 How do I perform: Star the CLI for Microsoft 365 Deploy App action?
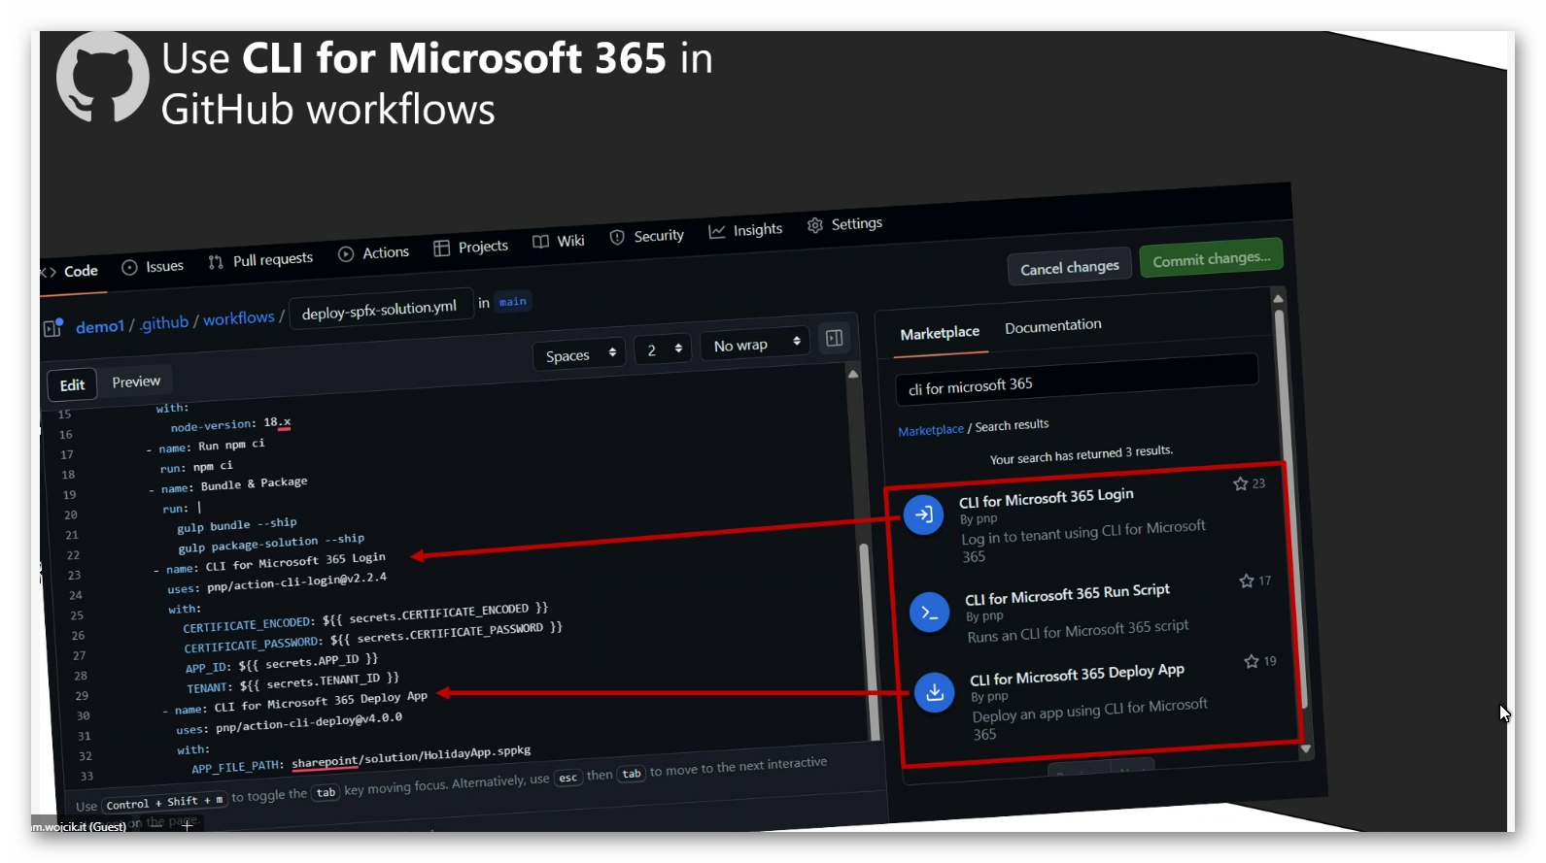[1252, 661]
